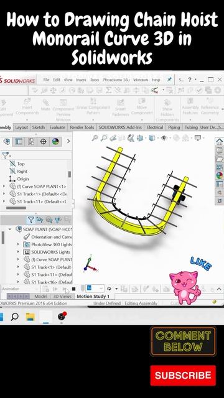The width and height of the screenshot is (224, 398).
Task: Expand the (f) Curve SOAP PLANT<1> upper tree node
Action: coord(4,187)
